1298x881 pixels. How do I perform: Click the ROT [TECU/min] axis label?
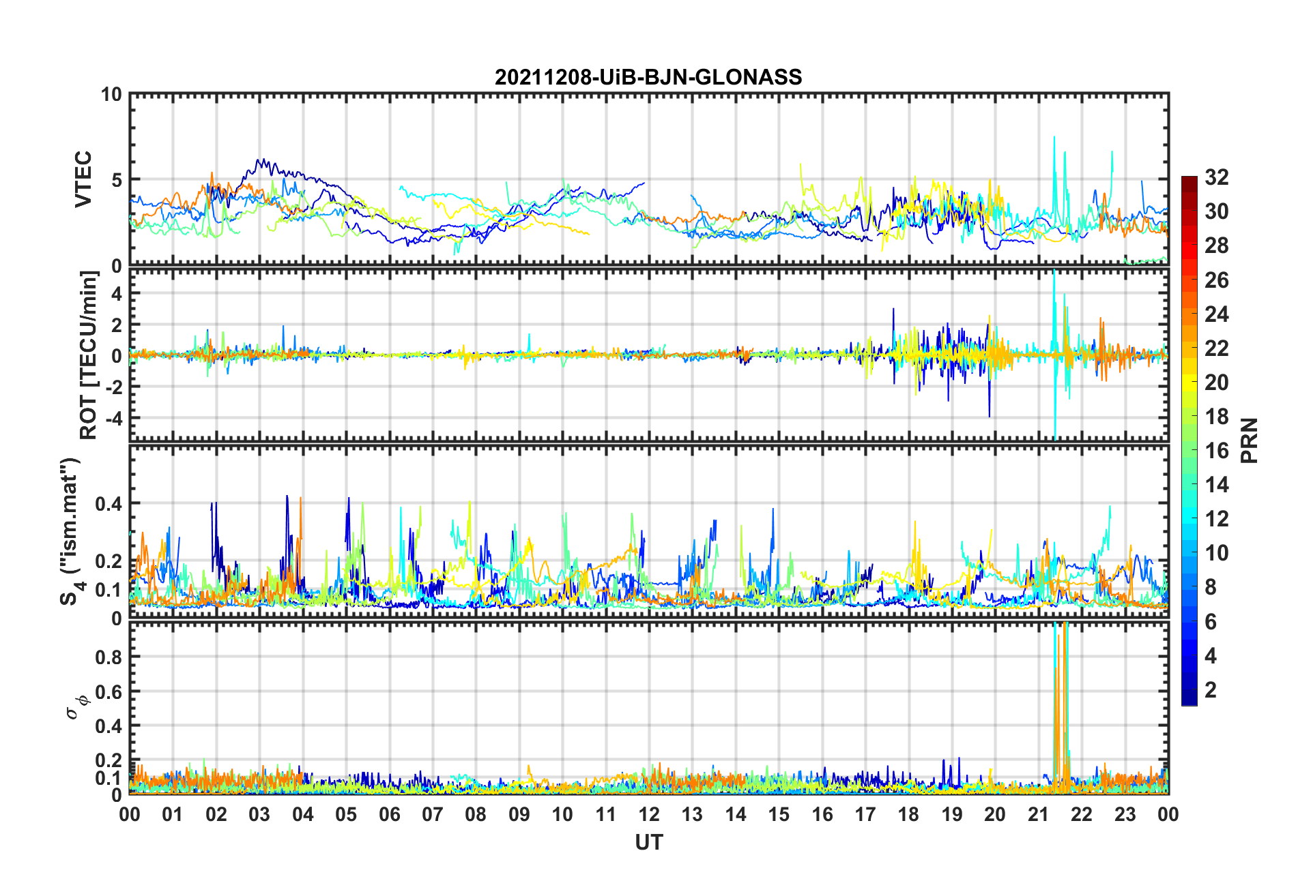[89, 355]
